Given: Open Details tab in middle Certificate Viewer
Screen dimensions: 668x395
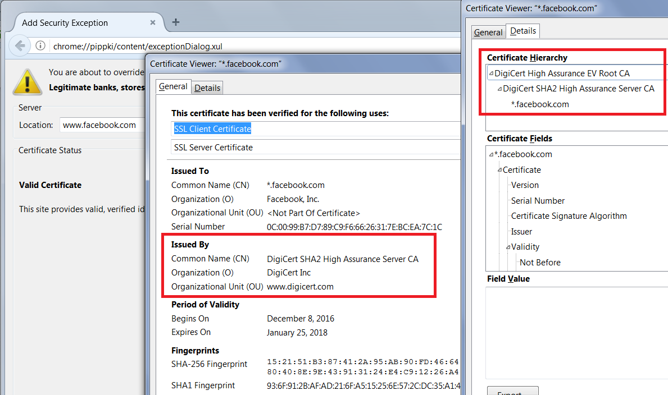Looking at the screenshot, I should [207, 88].
